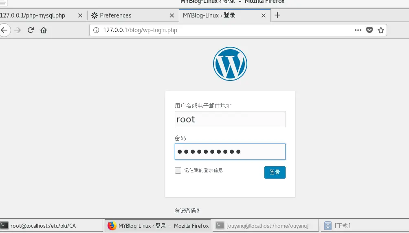Open a new tab with plus button
This screenshot has height=233, width=409.
click(x=277, y=15)
